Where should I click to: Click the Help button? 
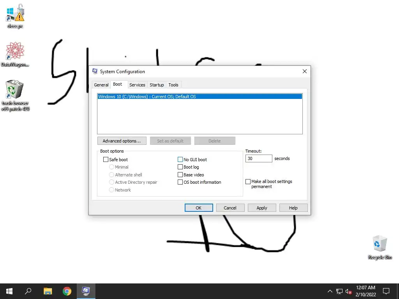coord(293,208)
